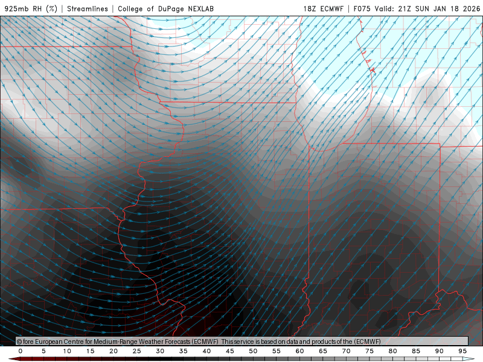This screenshot has height=362, width=483.
Task: Select the "Streamlines" label in the header
Action: [88, 8]
